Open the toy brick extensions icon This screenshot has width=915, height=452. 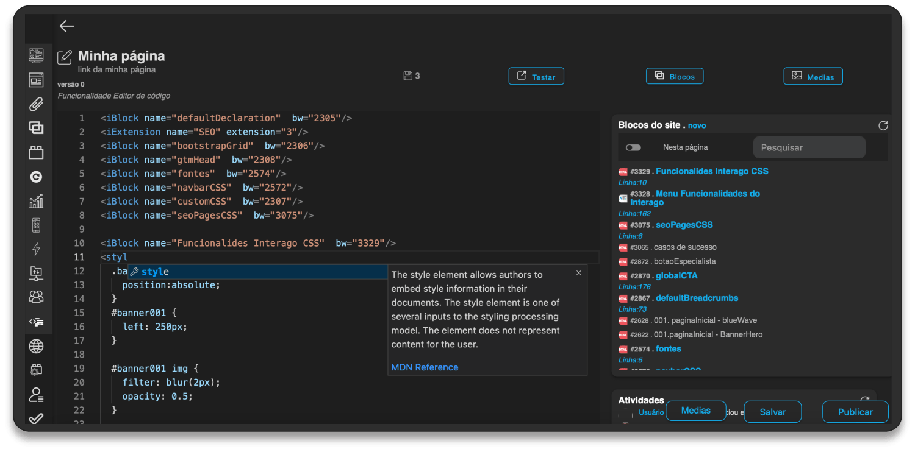36,152
